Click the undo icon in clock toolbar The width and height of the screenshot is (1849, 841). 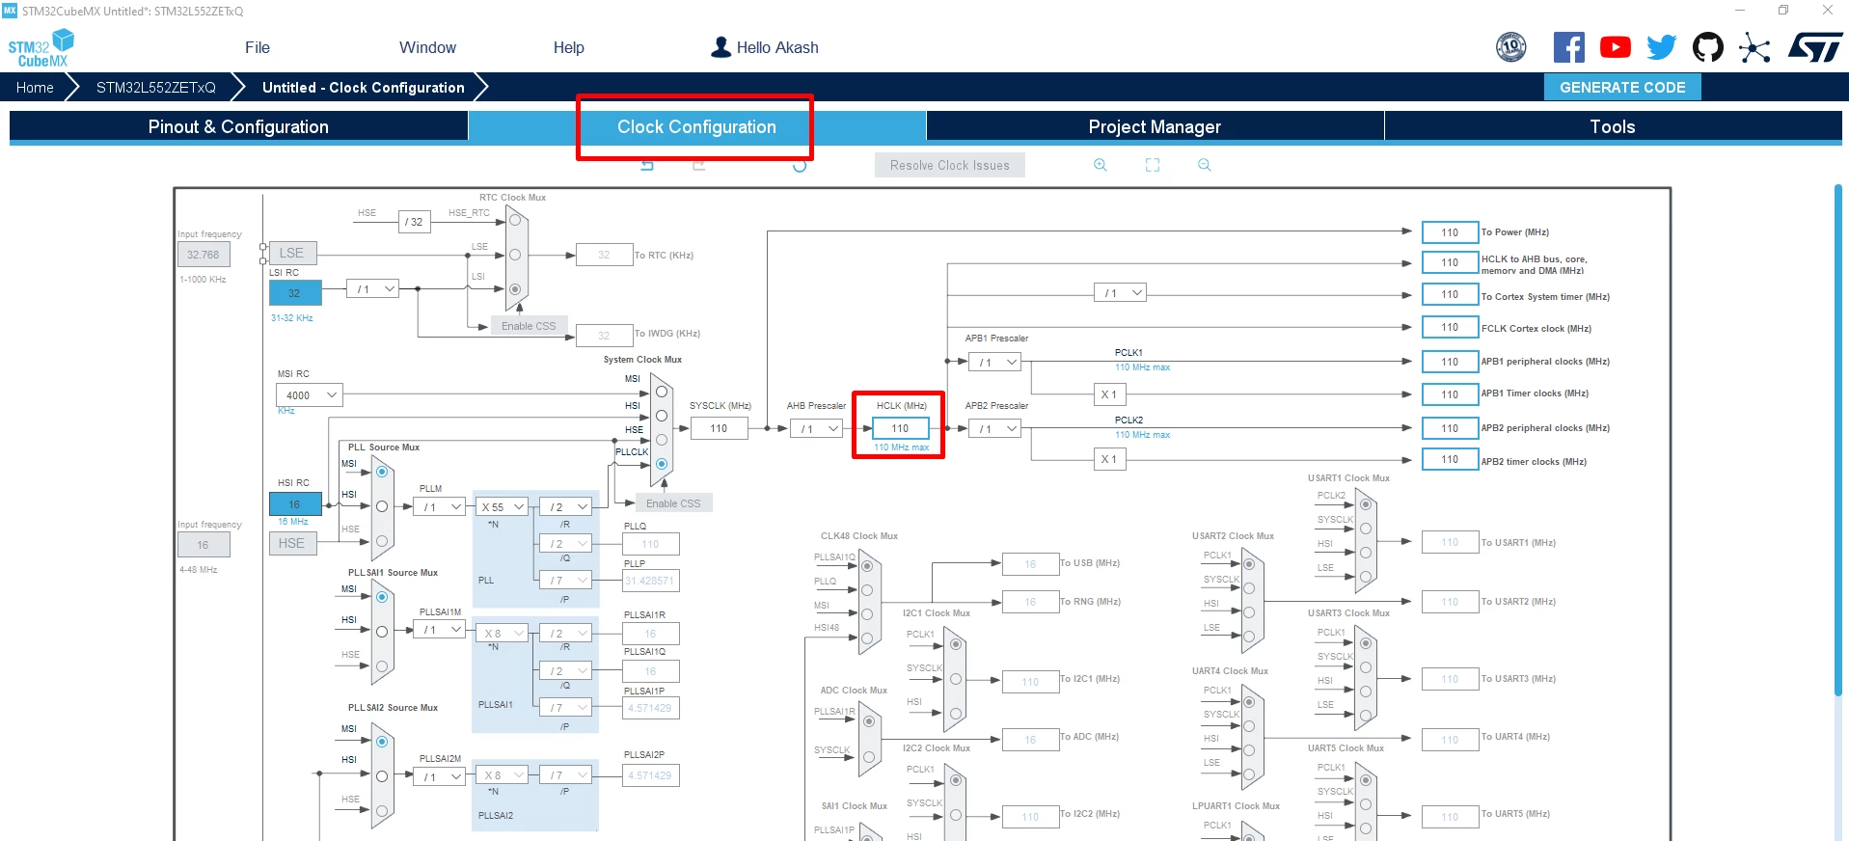tap(647, 166)
